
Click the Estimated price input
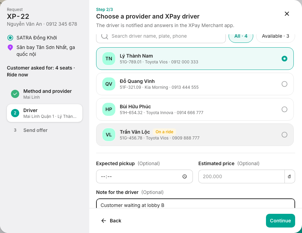point(242,176)
